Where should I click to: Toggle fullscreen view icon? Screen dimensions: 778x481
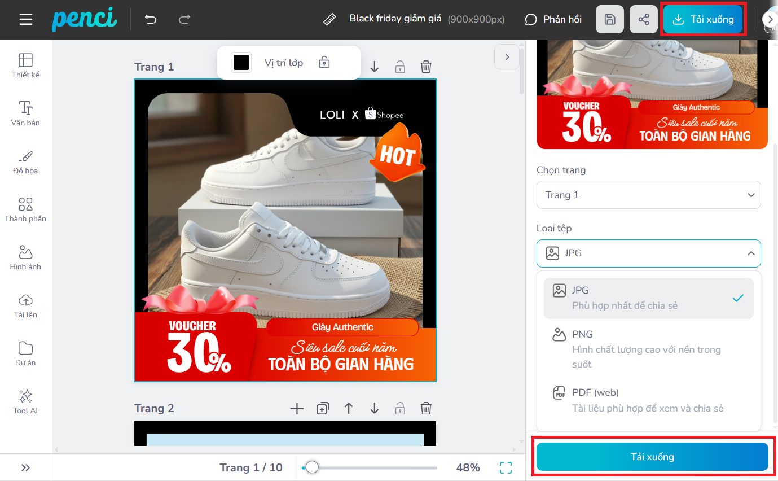[x=506, y=467]
